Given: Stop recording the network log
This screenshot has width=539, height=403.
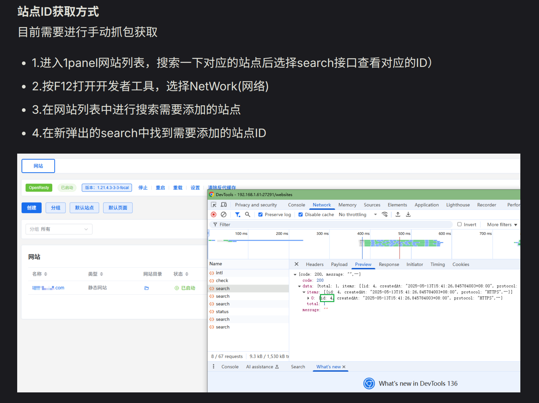Looking at the screenshot, I should point(214,215).
